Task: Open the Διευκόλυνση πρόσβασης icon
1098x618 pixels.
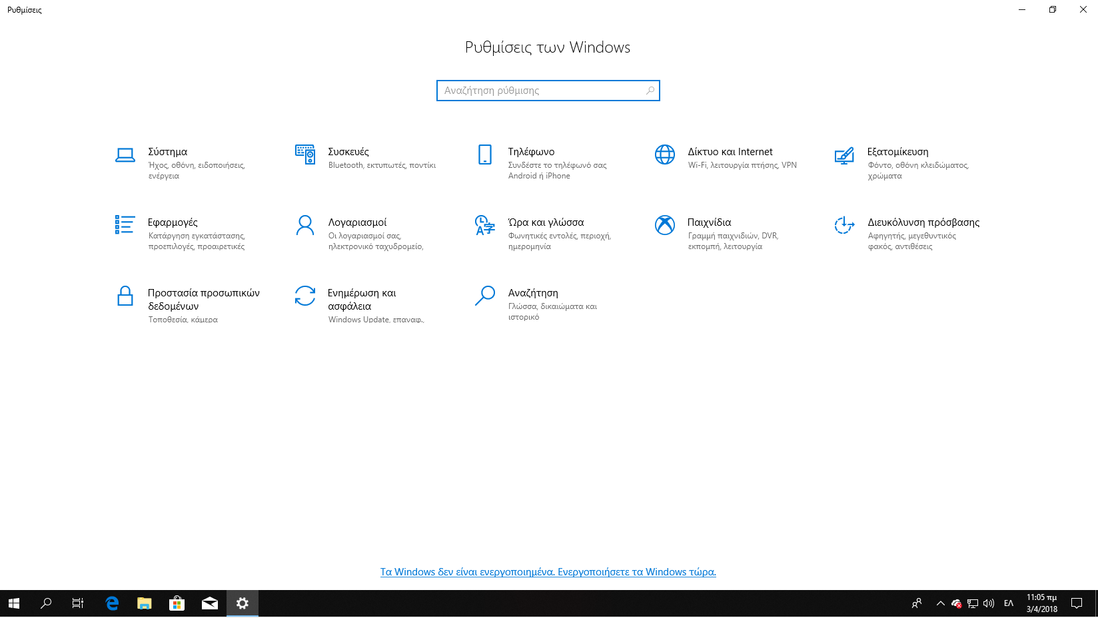Action: (844, 225)
